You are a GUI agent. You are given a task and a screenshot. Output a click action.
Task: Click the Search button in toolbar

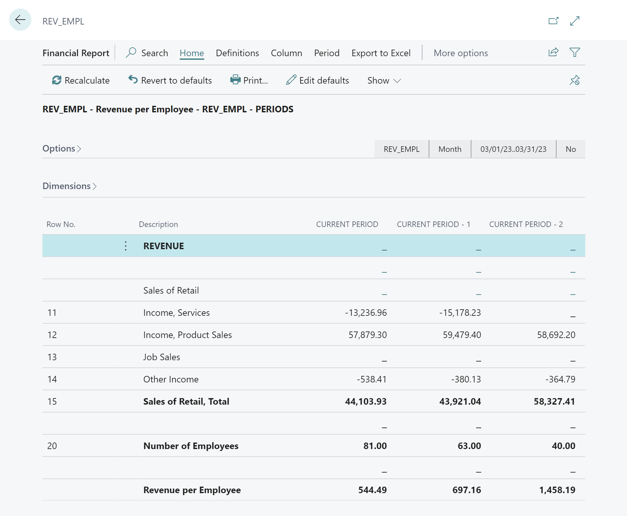click(x=148, y=52)
